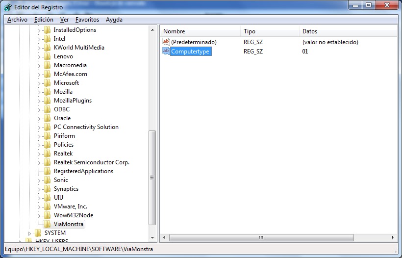
Task: Click the tree scroll down arrow
Action: pos(152,238)
